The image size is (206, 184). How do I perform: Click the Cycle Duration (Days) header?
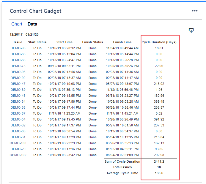tap(159, 42)
